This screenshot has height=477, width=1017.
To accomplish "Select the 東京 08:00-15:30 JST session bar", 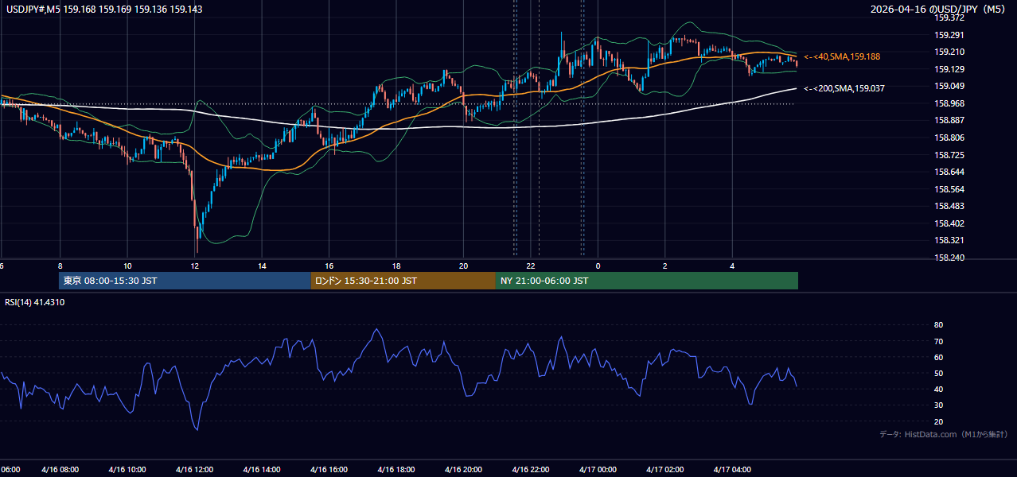I will coord(185,281).
